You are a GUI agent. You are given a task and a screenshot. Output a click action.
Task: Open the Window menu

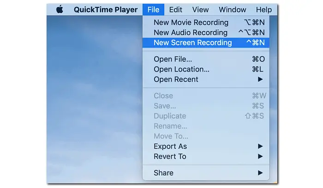tap(233, 10)
